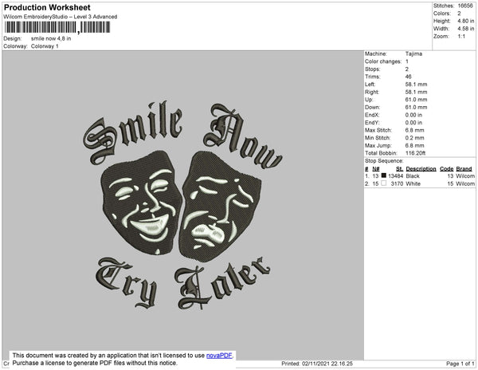Click the Stitches value 16656
The width and height of the screenshot is (478, 370).
click(465, 6)
